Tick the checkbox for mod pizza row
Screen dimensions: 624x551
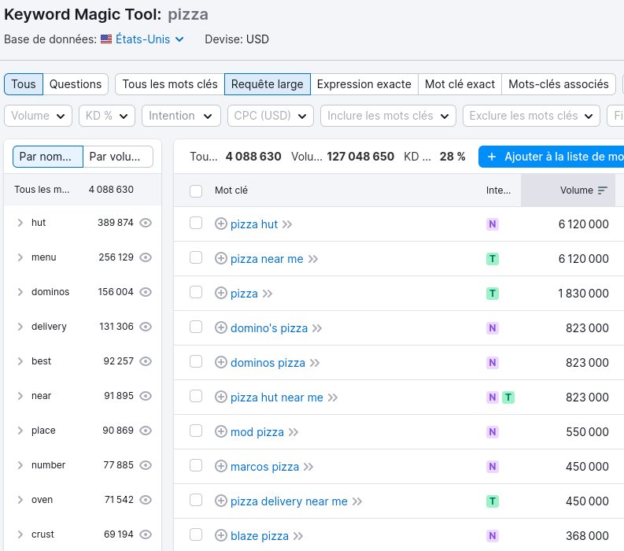pos(196,431)
